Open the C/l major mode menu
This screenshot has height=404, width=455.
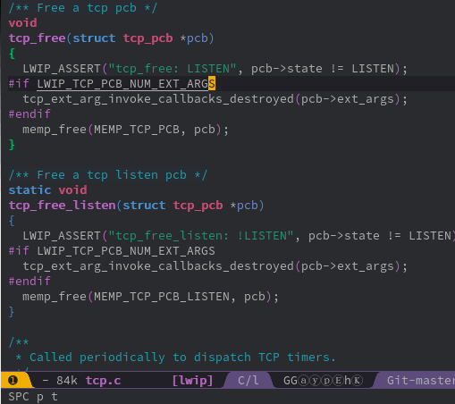click(249, 381)
